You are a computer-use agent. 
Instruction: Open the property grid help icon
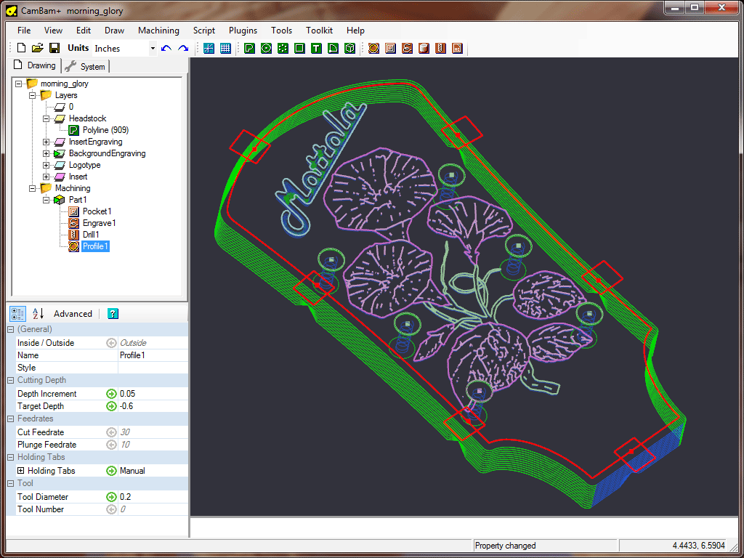(x=113, y=314)
